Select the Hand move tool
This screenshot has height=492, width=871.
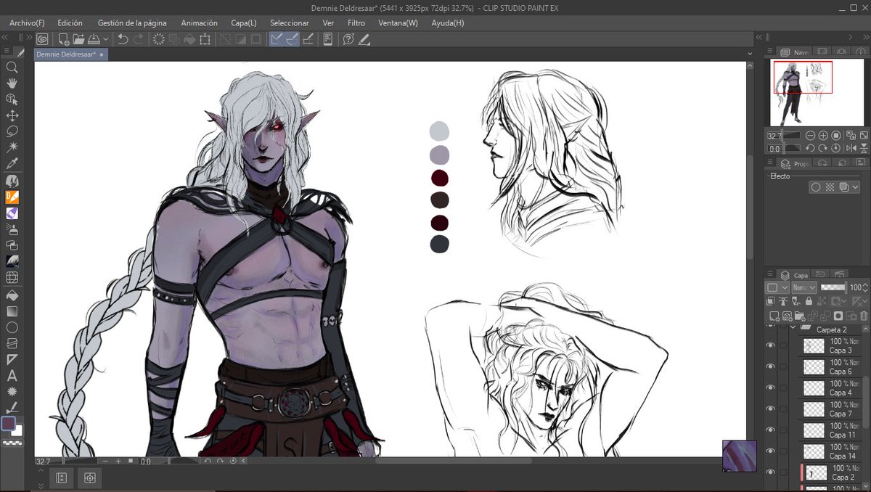[12, 83]
